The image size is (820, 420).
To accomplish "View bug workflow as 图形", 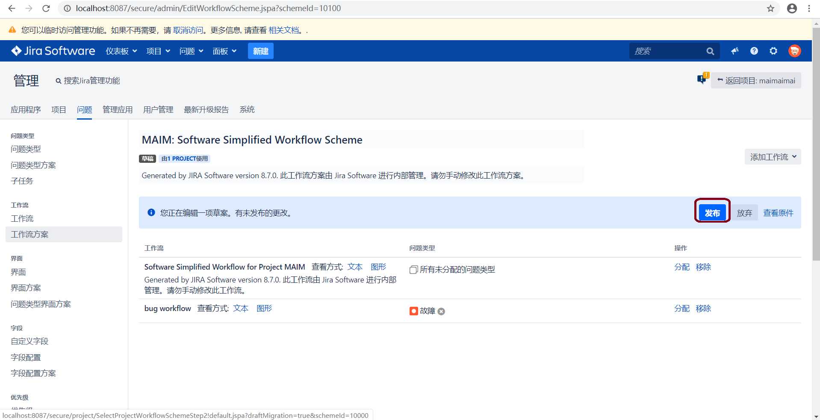I will pos(264,308).
